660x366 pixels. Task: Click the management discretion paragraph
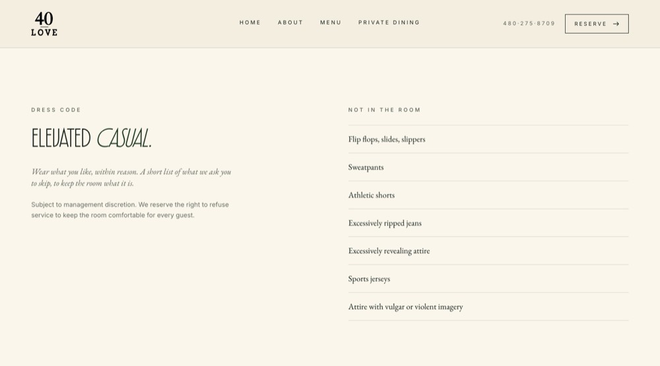coord(130,210)
